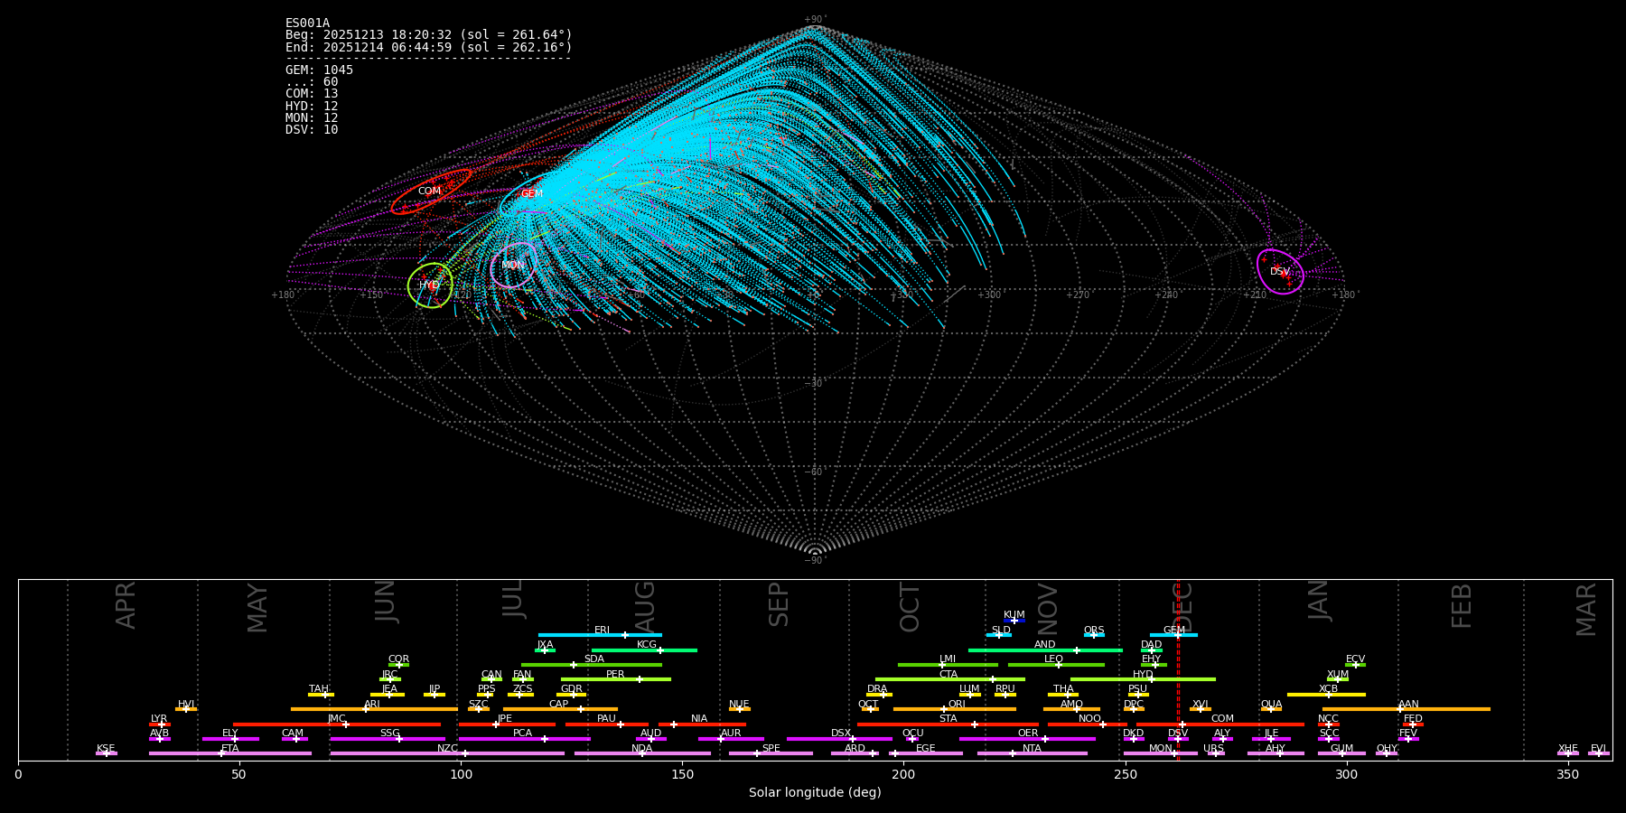This screenshot has height=813, width=1626.
Task: Select the GEM shower bar in timeline
Action: point(1173,635)
